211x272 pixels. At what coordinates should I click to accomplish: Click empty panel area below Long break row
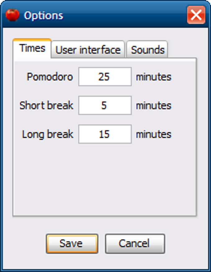(x=104, y=181)
